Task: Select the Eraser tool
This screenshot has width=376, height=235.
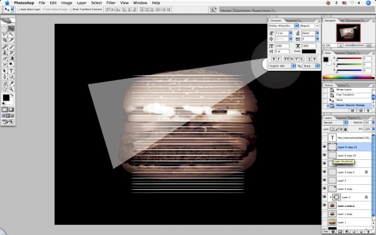Action: pos(4,58)
